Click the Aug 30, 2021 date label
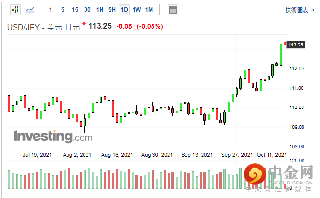320x198 pixels. click(157, 155)
